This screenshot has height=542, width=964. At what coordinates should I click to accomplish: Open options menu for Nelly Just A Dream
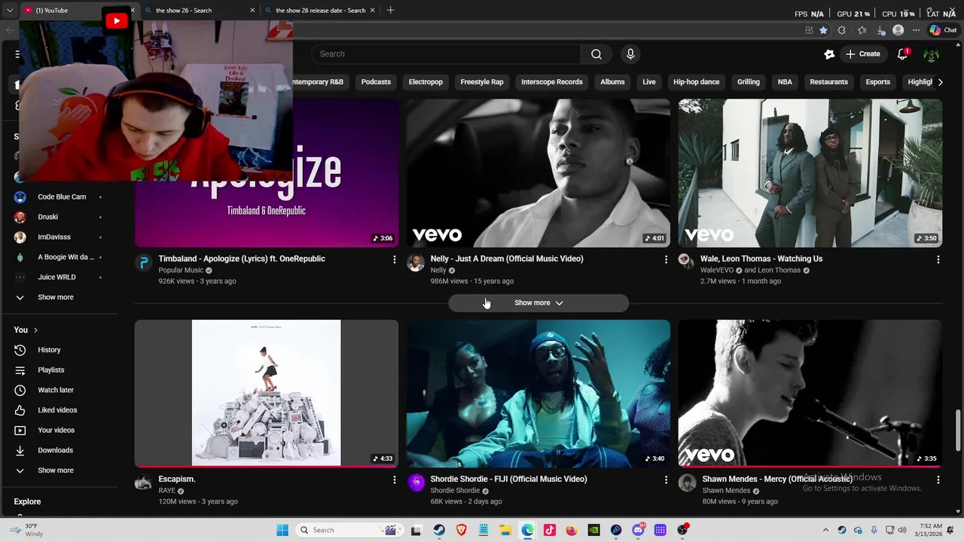pyautogui.click(x=666, y=259)
